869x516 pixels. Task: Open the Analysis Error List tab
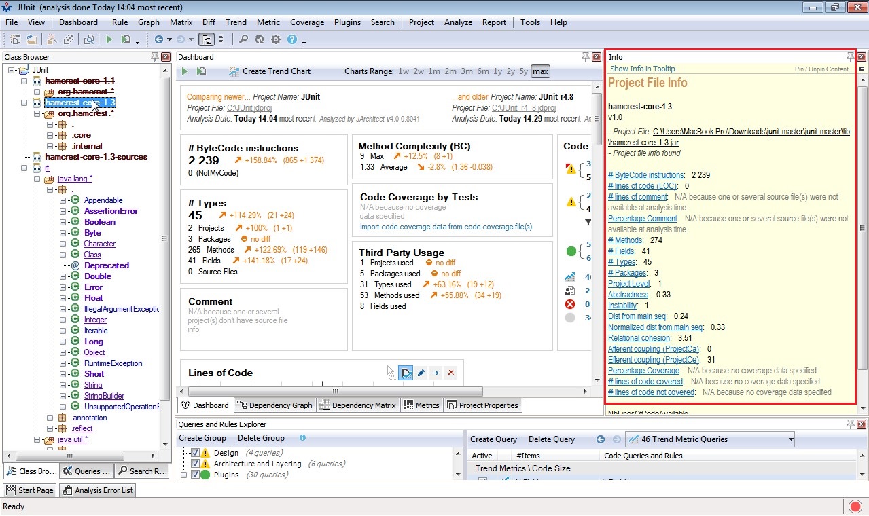click(98, 490)
